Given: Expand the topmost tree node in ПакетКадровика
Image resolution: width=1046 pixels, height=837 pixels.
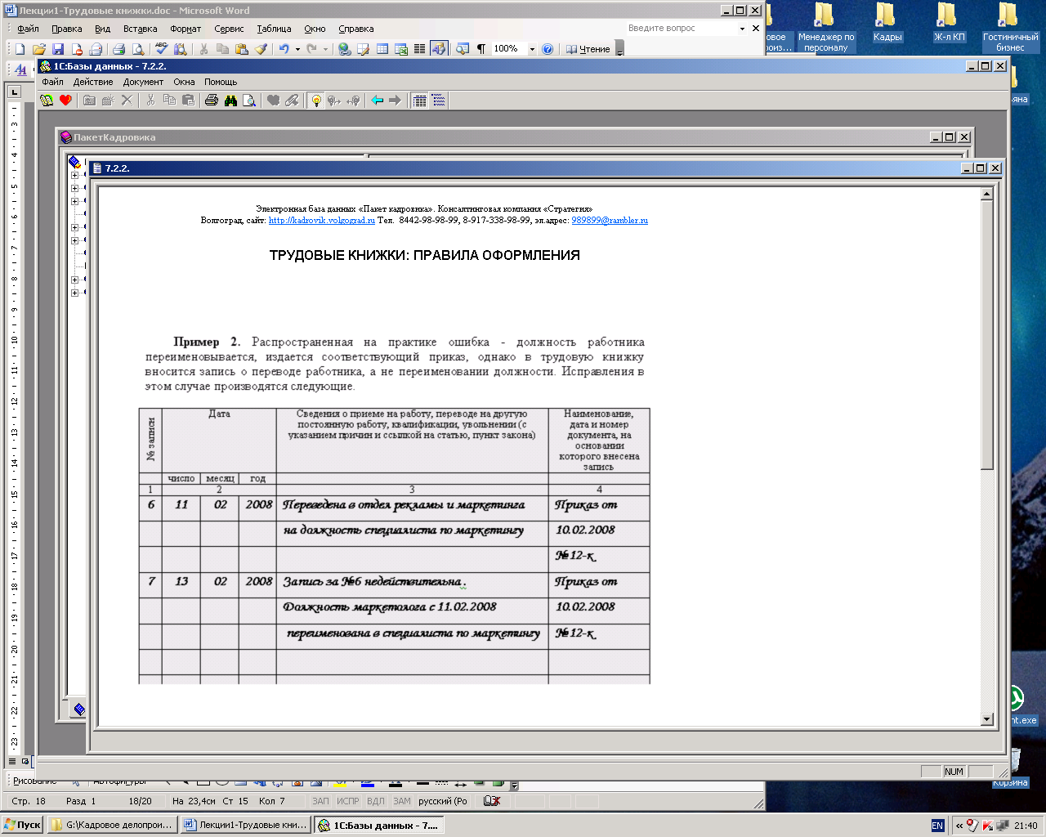Looking at the screenshot, I should coord(74,175).
